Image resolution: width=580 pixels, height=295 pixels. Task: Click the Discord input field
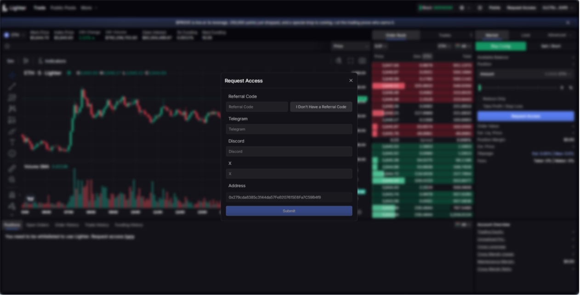click(x=289, y=152)
